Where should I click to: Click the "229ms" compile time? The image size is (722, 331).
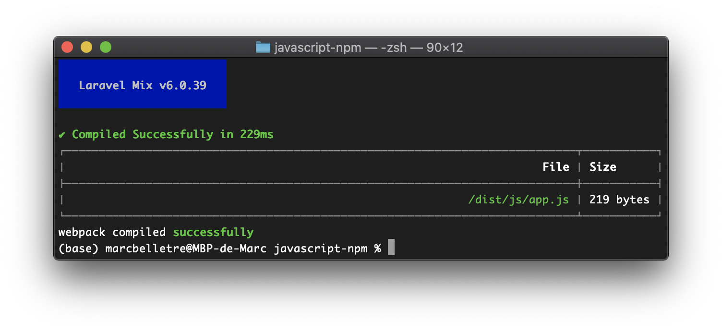tap(257, 134)
